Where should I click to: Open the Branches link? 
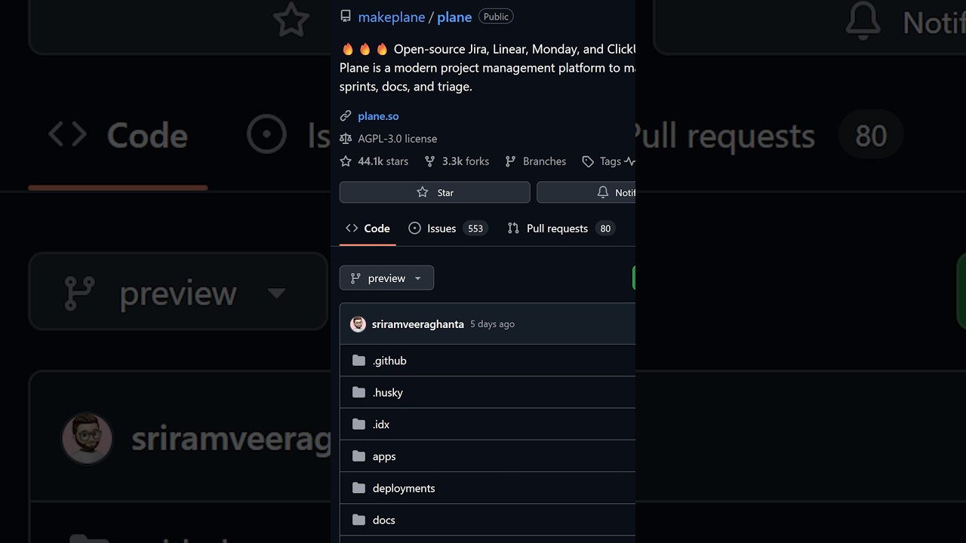point(544,161)
